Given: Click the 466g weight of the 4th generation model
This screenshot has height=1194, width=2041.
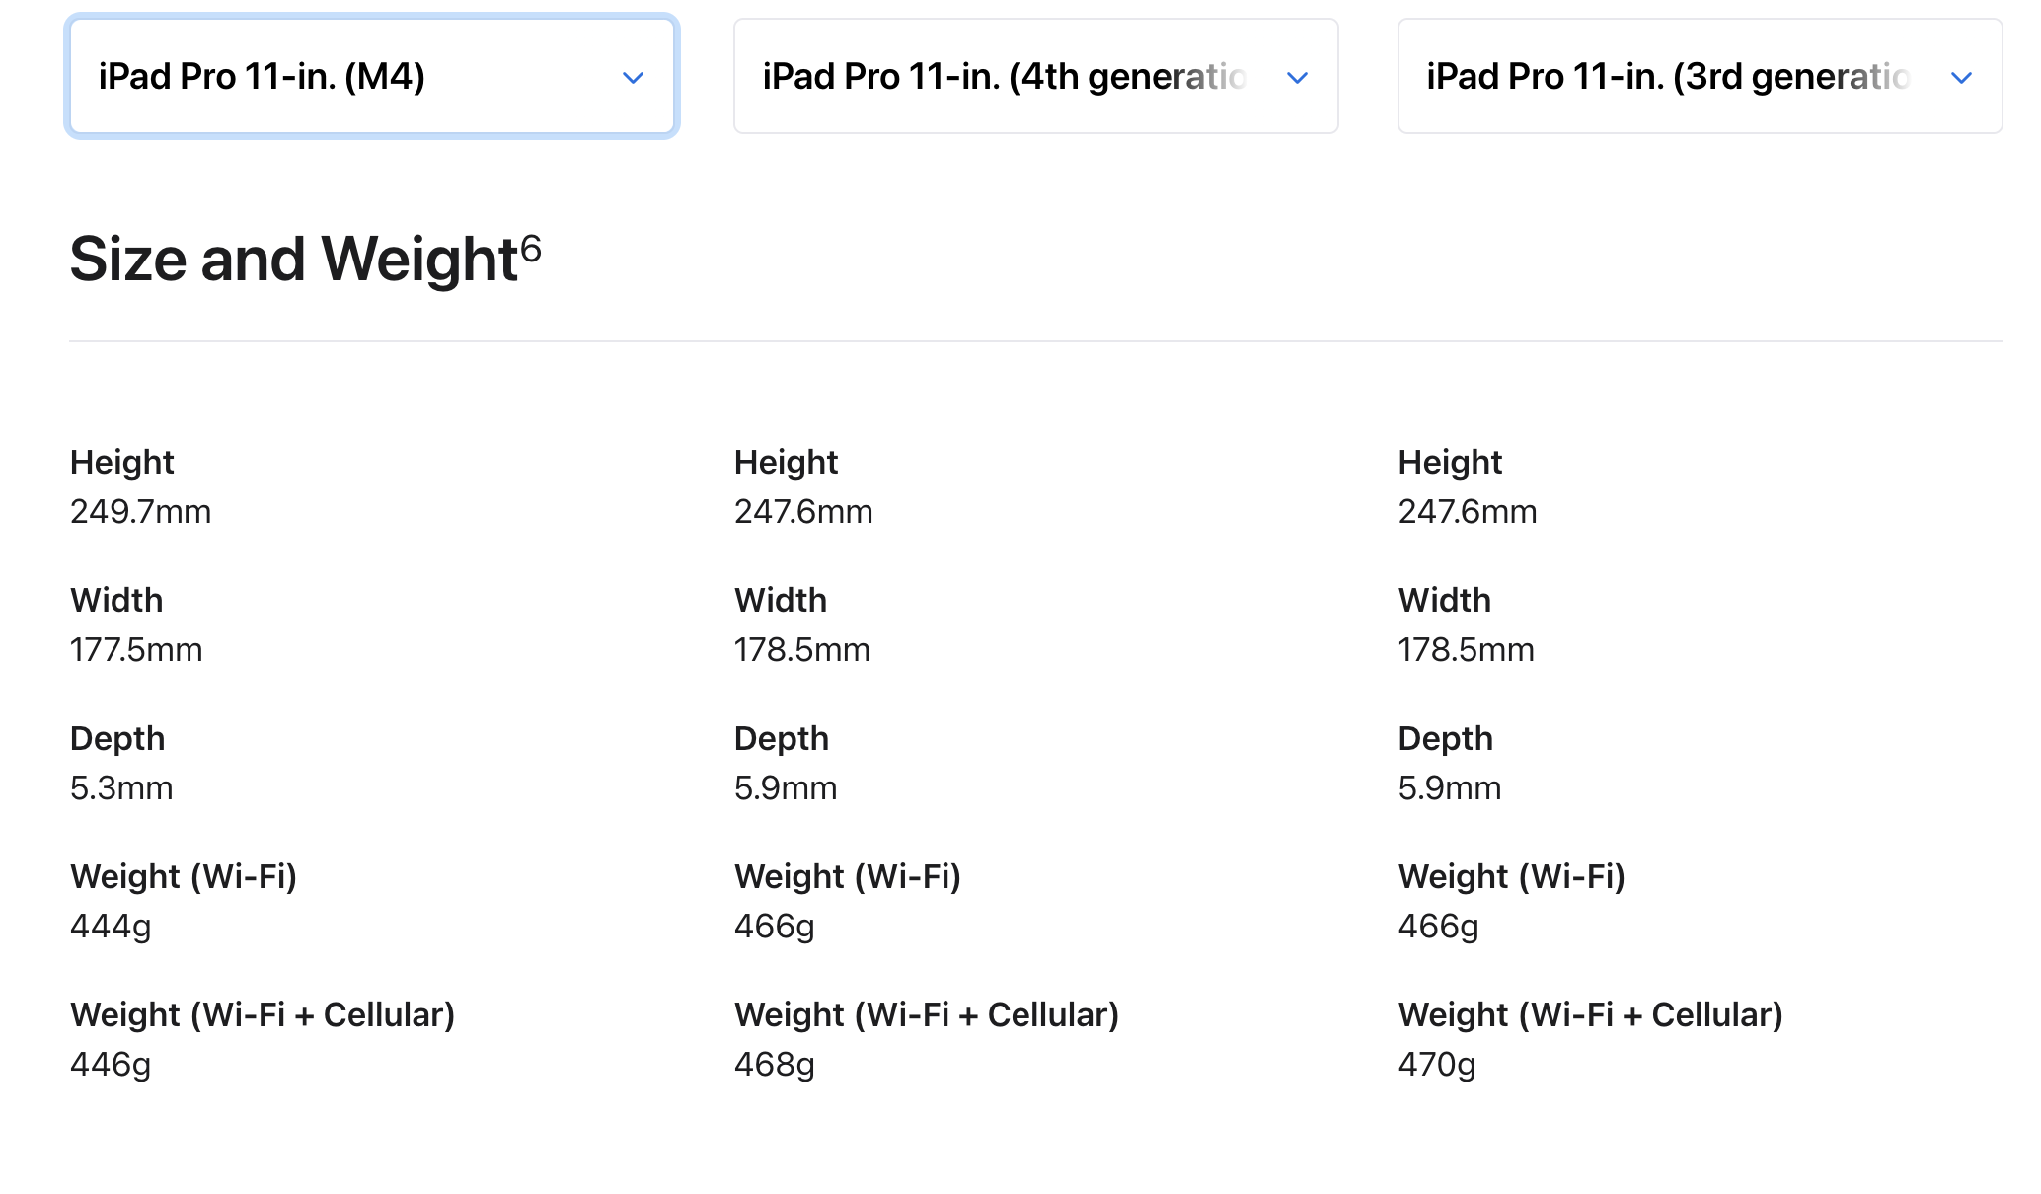Looking at the screenshot, I should (x=775, y=928).
